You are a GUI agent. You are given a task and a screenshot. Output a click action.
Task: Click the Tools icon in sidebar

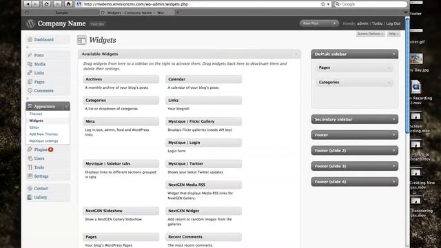pyautogui.click(x=30, y=167)
